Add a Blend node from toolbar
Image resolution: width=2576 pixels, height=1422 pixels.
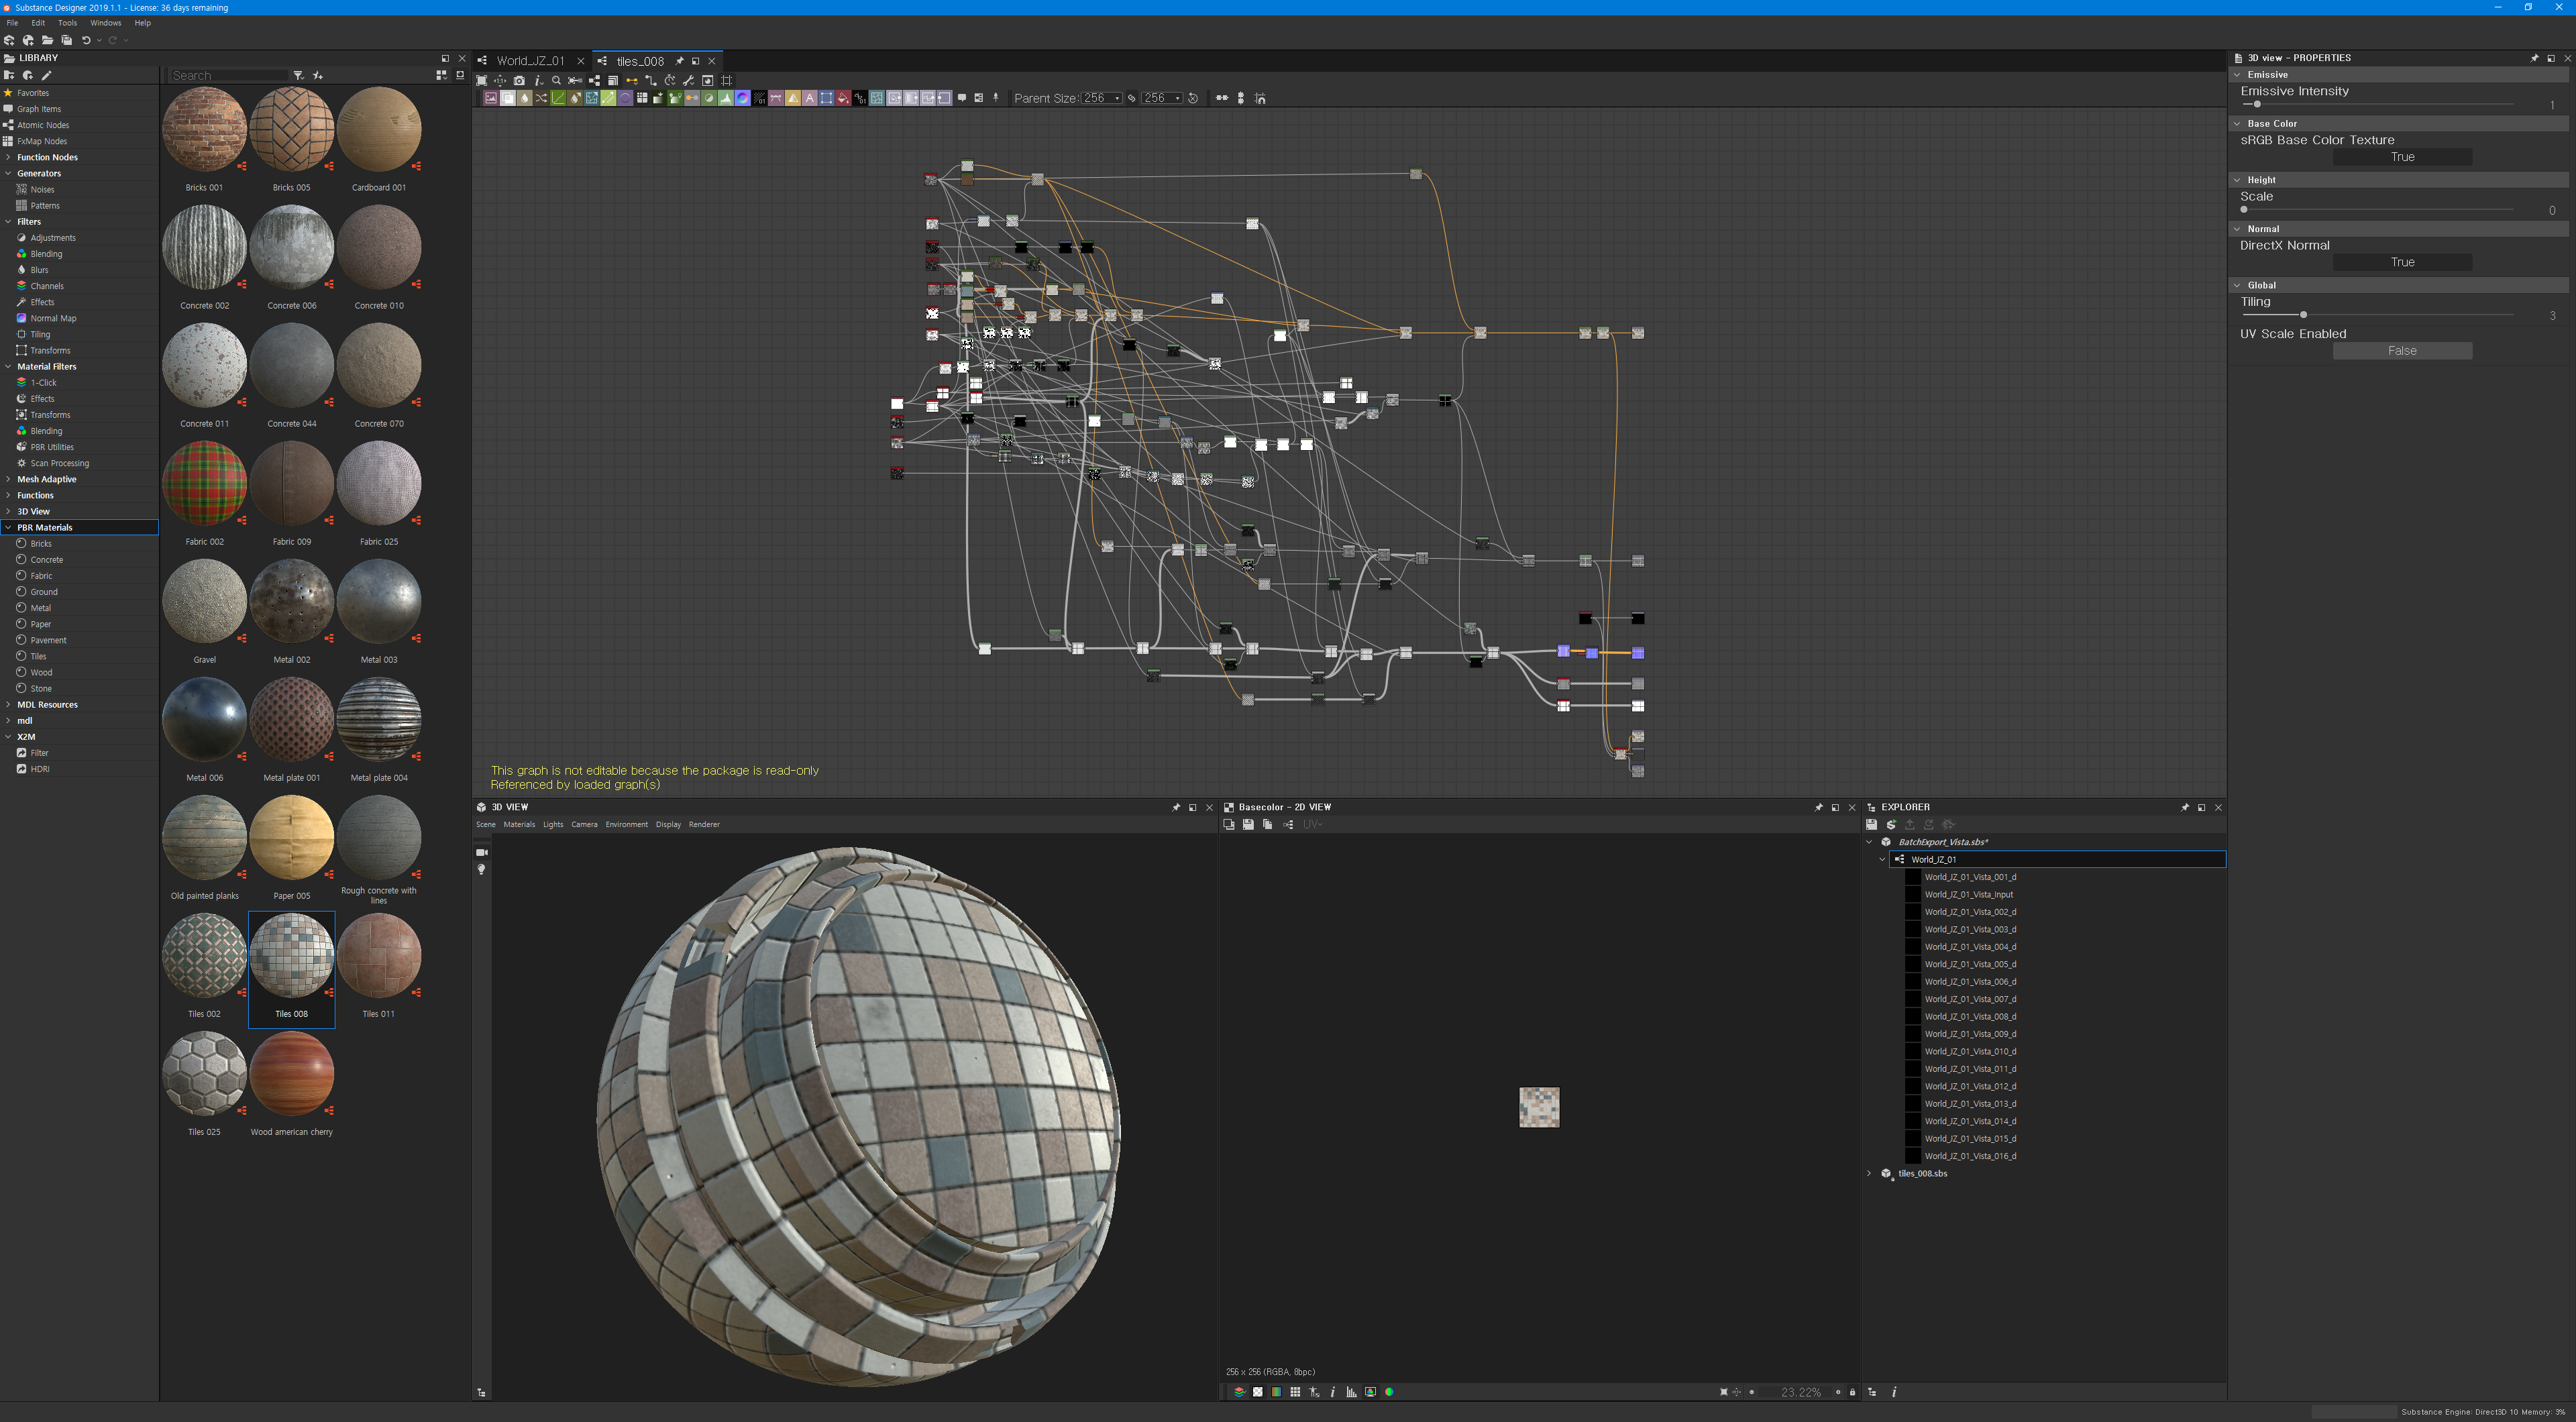pos(508,98)
